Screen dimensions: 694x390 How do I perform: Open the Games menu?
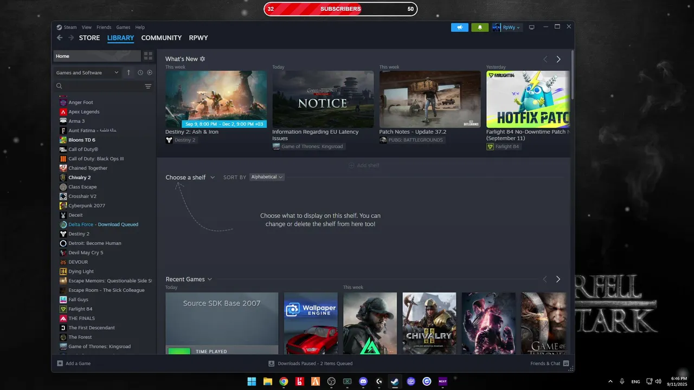(x=123, y=27)
